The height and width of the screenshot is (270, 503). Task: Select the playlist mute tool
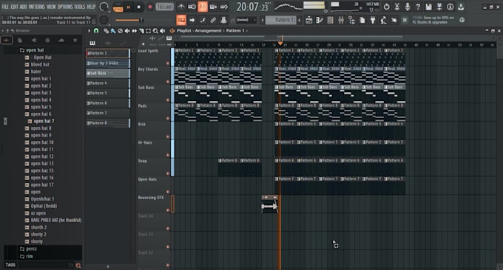click(127, 31)
